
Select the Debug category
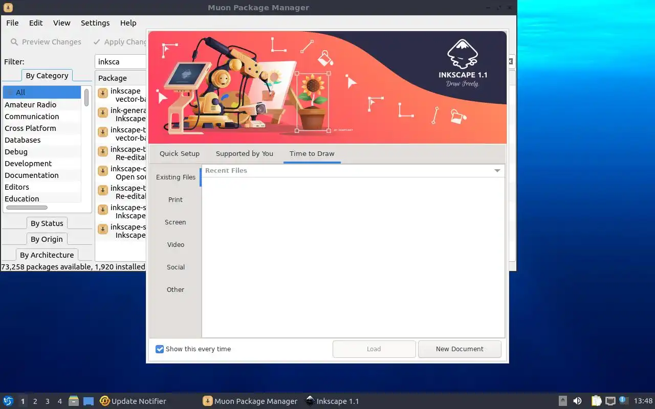[41, 152]
